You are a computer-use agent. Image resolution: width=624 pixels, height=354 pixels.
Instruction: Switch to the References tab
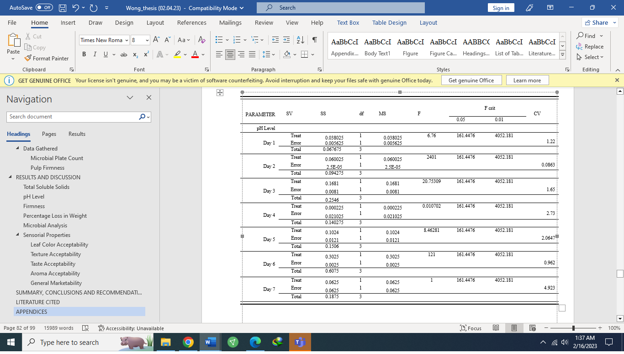191,22
